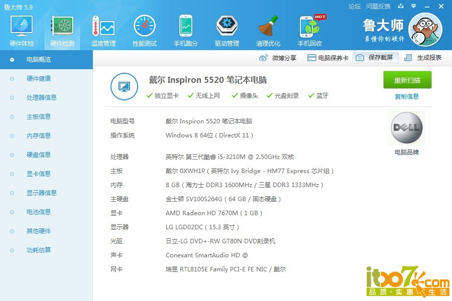Screen dimensions: 452x301
Task: Click the 电脑型号 row's model value
Action: [209, 121]
